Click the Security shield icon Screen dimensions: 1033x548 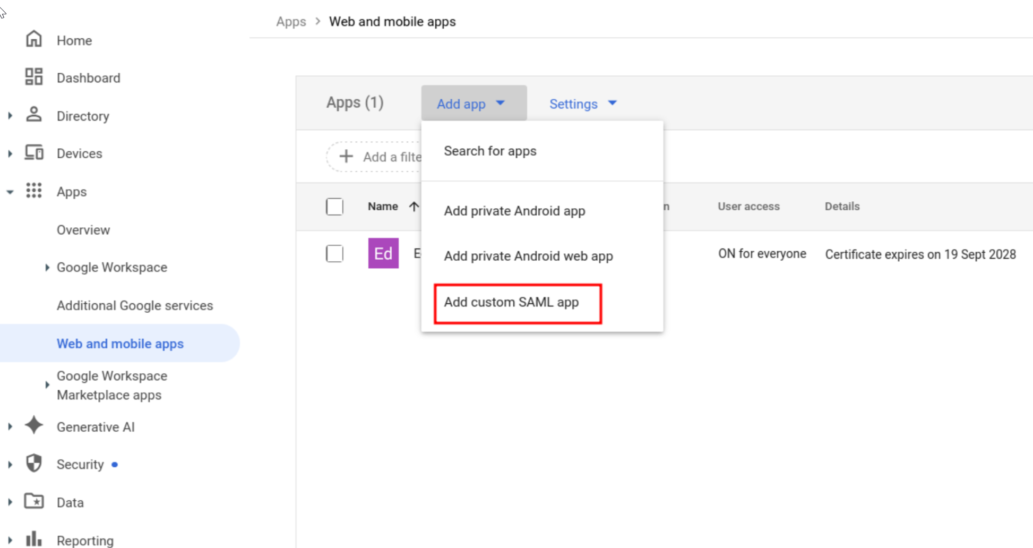[x=34, y=464]
